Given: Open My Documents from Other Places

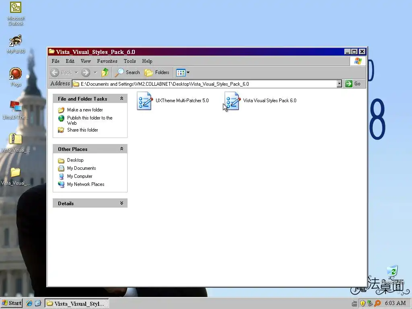Looking at the screenshot, I should [81, 168].
